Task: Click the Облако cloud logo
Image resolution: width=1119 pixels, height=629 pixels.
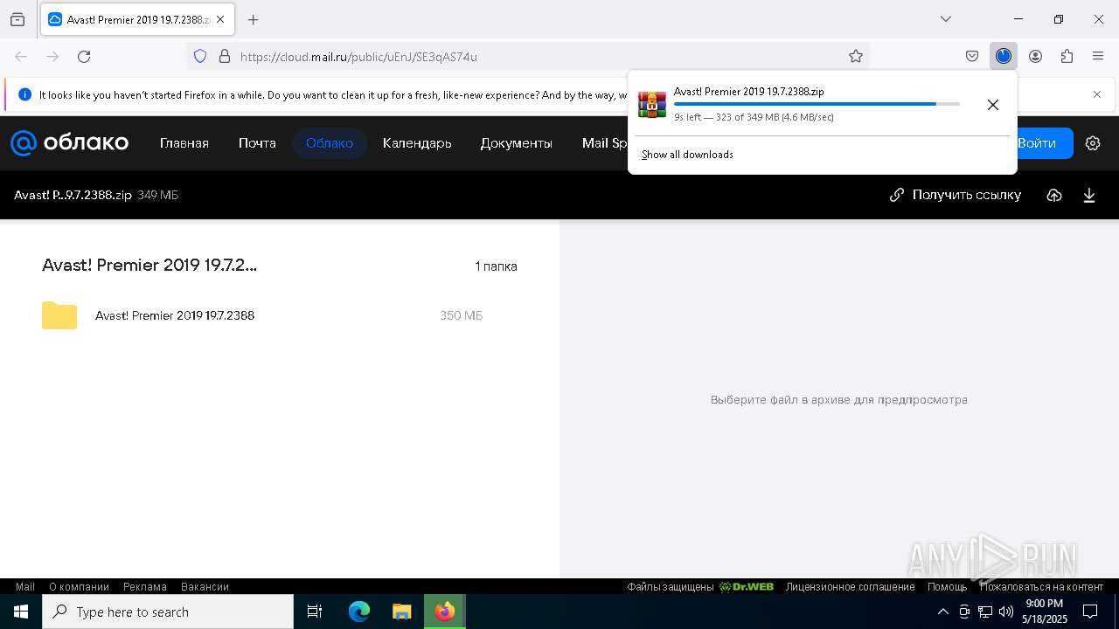Action: coord(70,143)
